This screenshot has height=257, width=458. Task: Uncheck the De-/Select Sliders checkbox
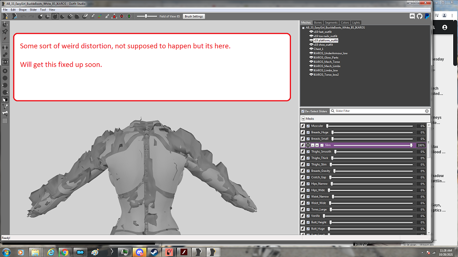303,111
